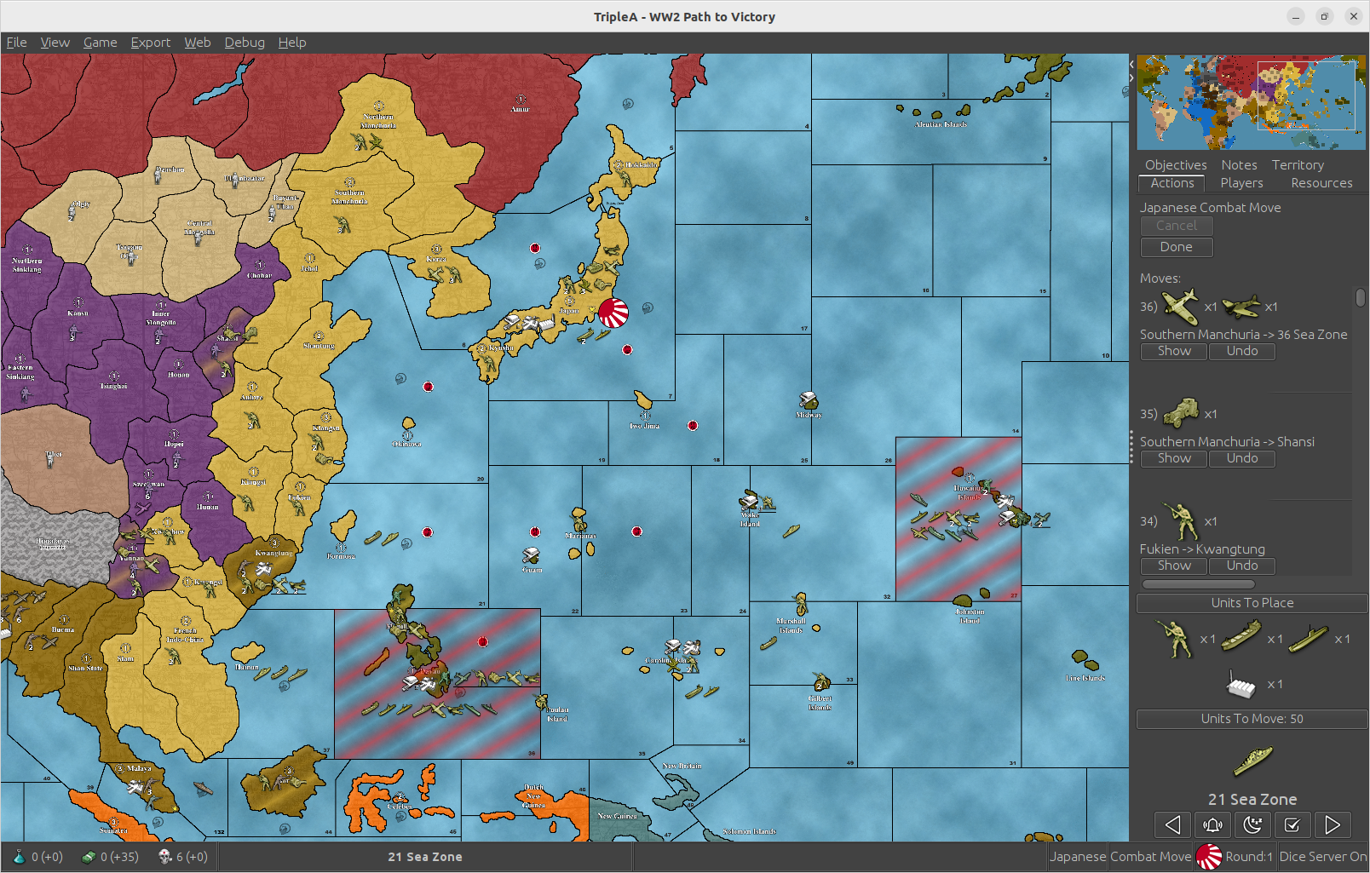Collapse the side panel with the left chevron
This screenshot has width=1370, height=873.
[x=1131, y=64]
